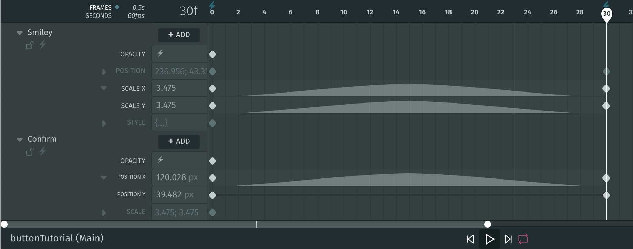Image resolution: width=633 pixels, height=249 pixels.
Task: Select POSITION X keyframe at frame 0
Action: click(x=212, y=178)
